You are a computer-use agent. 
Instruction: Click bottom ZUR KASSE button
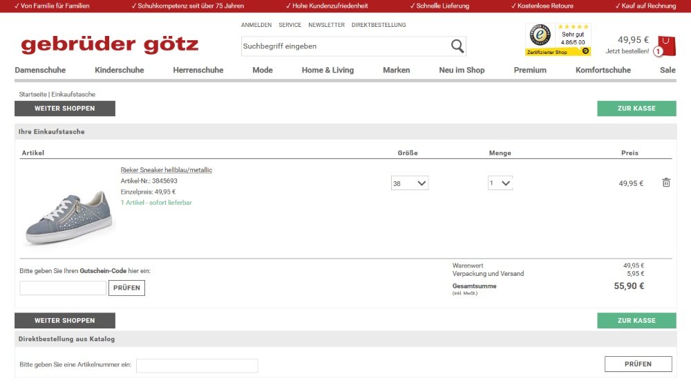coord(636,321)
